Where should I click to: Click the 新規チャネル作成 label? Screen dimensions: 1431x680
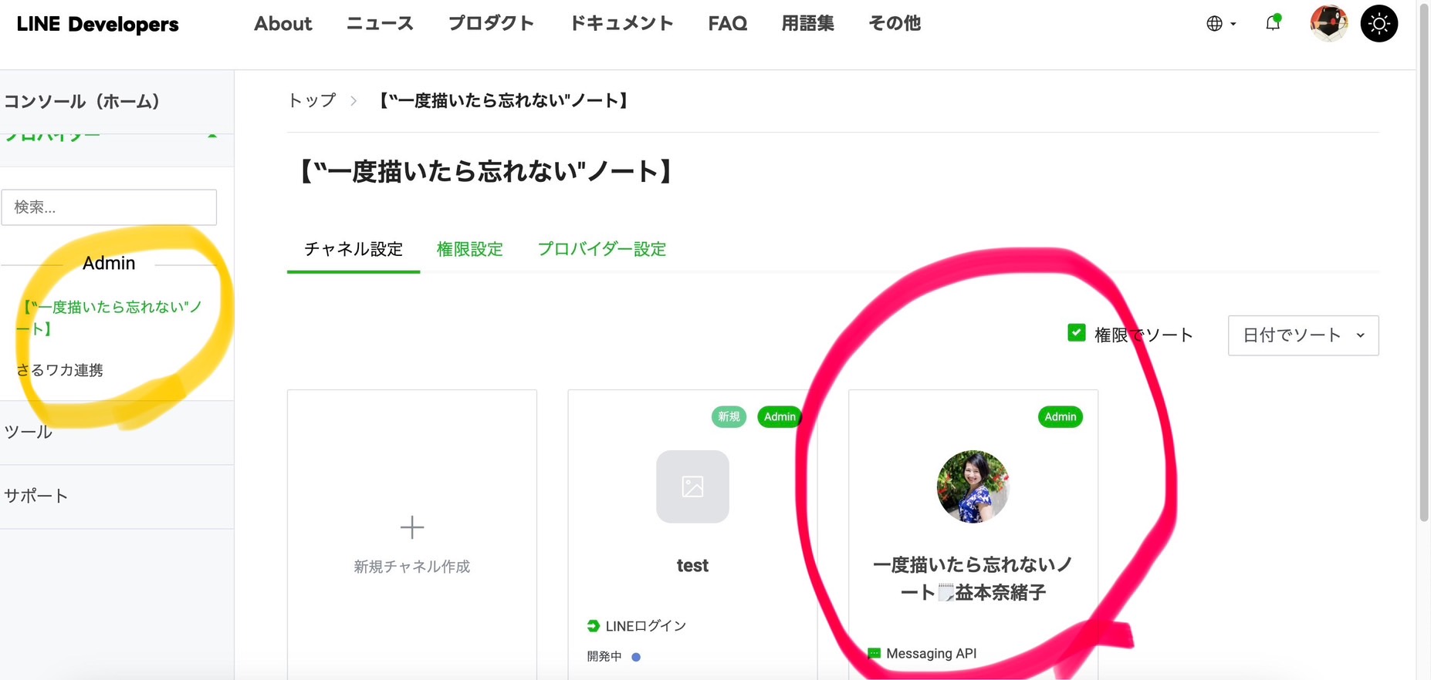(412, 567)
